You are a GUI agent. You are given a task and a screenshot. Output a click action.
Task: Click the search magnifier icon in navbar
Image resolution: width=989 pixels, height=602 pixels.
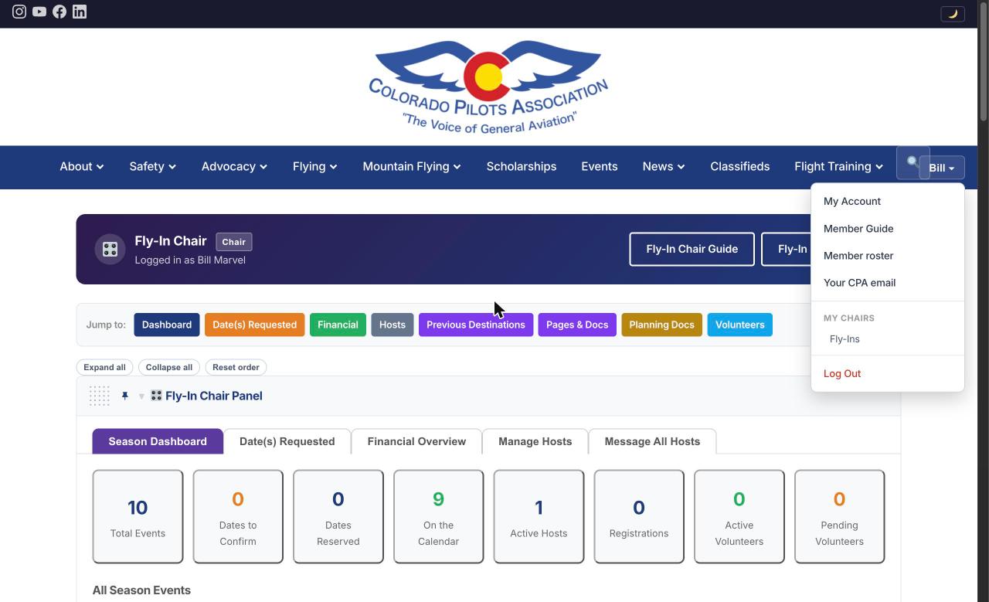(x=913, y=162)
